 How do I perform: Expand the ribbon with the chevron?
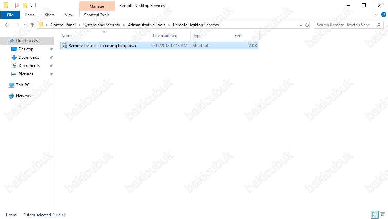(x=376, y=15)
